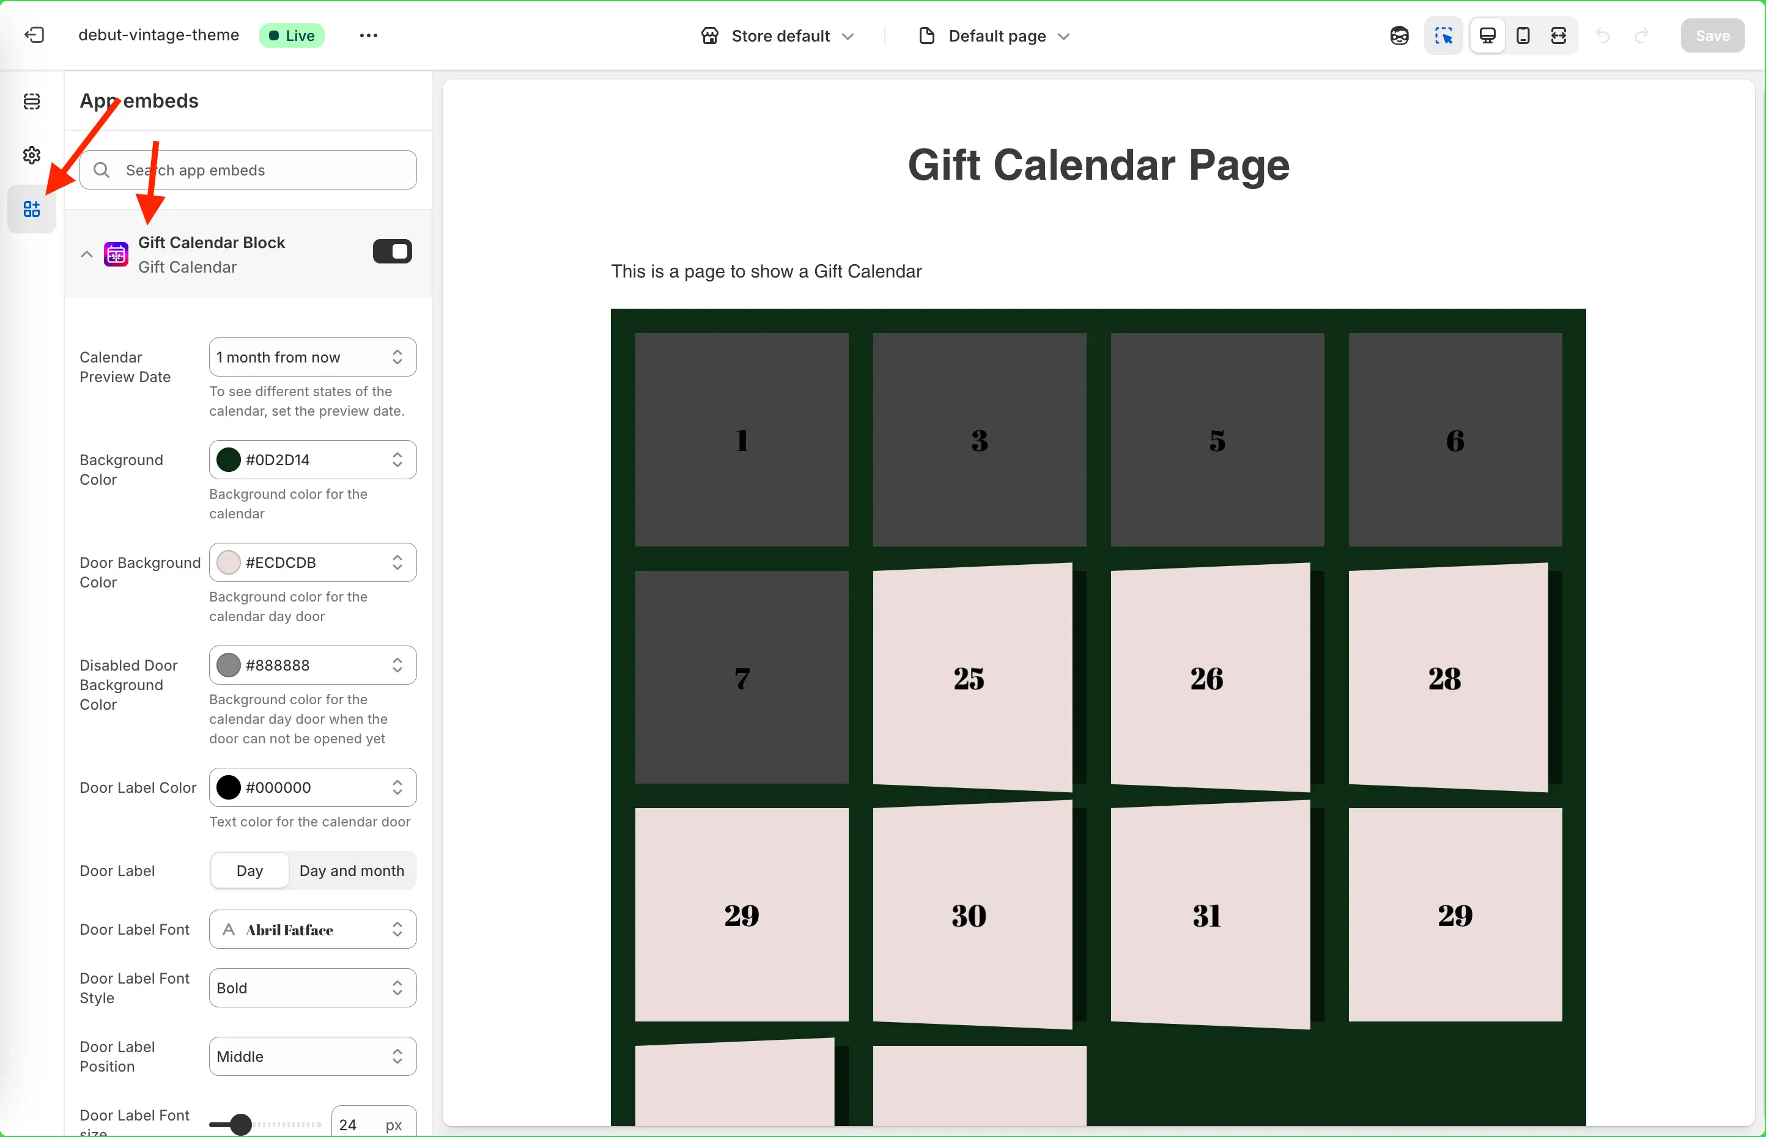Open the three-dot more actions menu
The width and height of the screenshot is (1766, 1137).
click(x=369, y=35)
